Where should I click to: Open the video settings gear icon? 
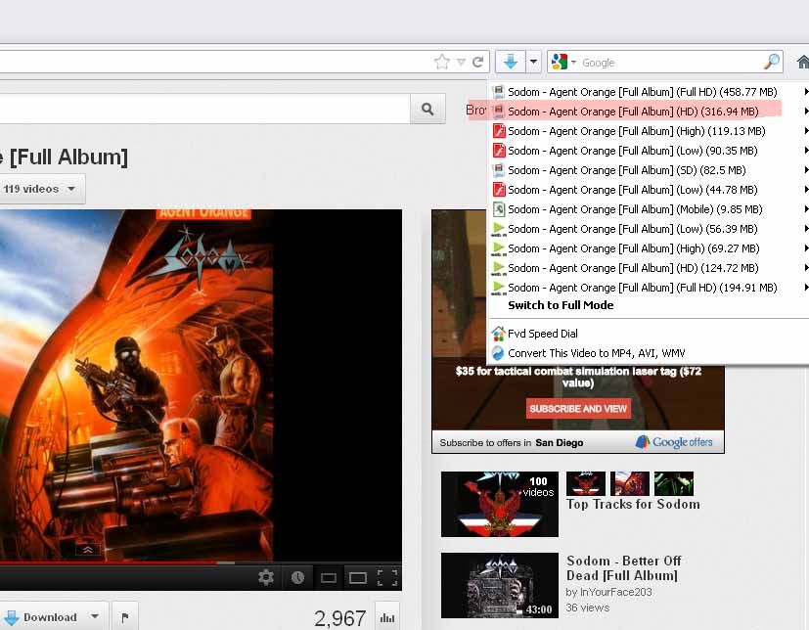(x=266, y=577)
